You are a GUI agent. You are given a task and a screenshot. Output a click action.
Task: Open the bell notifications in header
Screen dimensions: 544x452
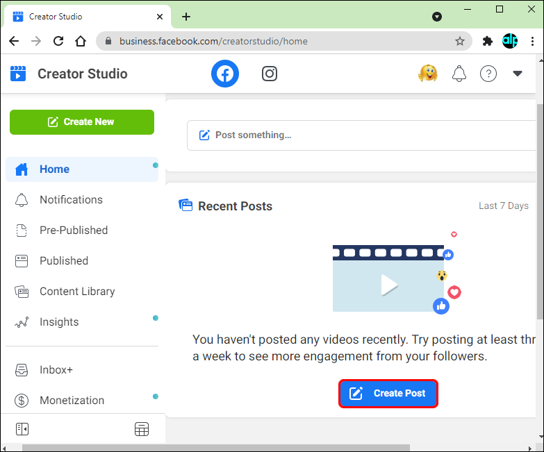(459, 74)
